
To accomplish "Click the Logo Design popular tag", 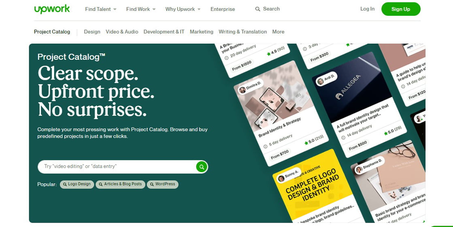I will click(x=77, y=184).
